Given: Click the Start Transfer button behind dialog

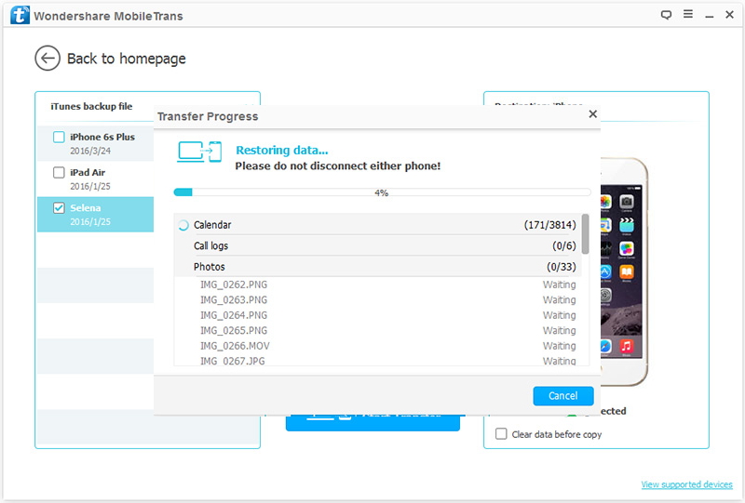Looking at the screenshot, I should click(x=372, y=422).
